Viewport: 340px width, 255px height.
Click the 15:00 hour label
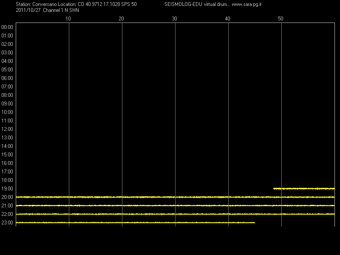click(7, 155)
